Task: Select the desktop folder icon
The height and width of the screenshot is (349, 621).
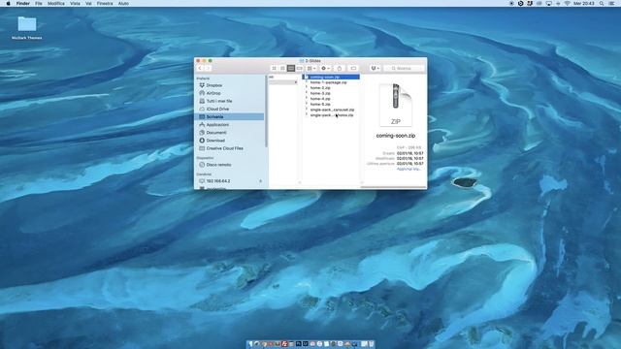Action: (x=27, y=23)
